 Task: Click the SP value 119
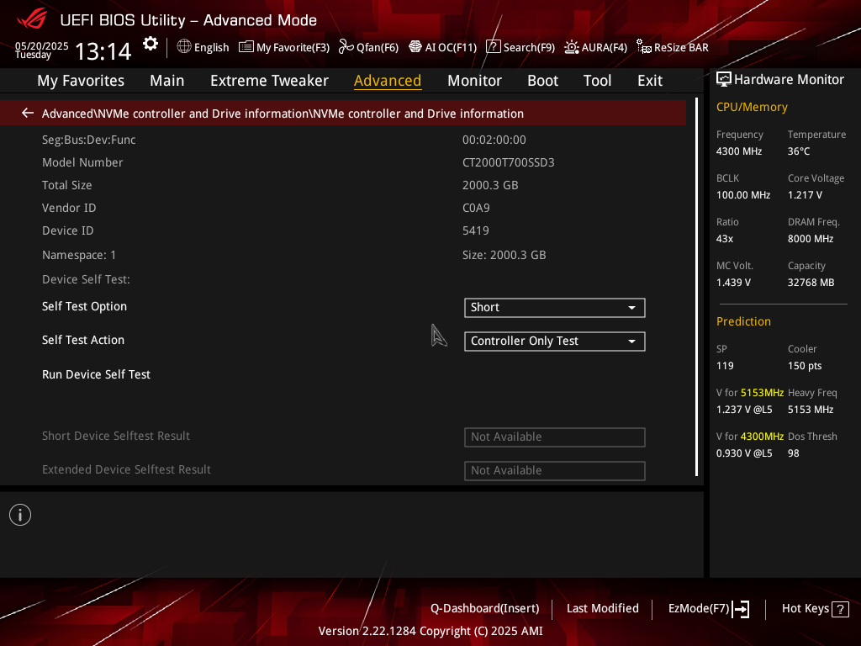pos(725,366)
